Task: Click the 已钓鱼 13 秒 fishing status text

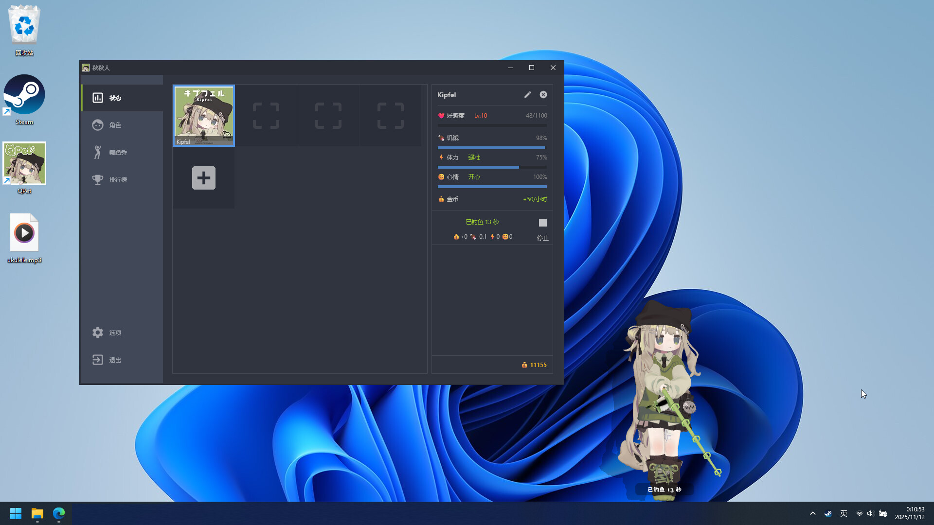Action: (x=482, y=222)
